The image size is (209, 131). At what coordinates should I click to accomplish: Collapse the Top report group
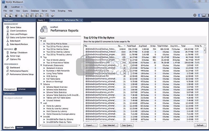[x=41, y=57]
